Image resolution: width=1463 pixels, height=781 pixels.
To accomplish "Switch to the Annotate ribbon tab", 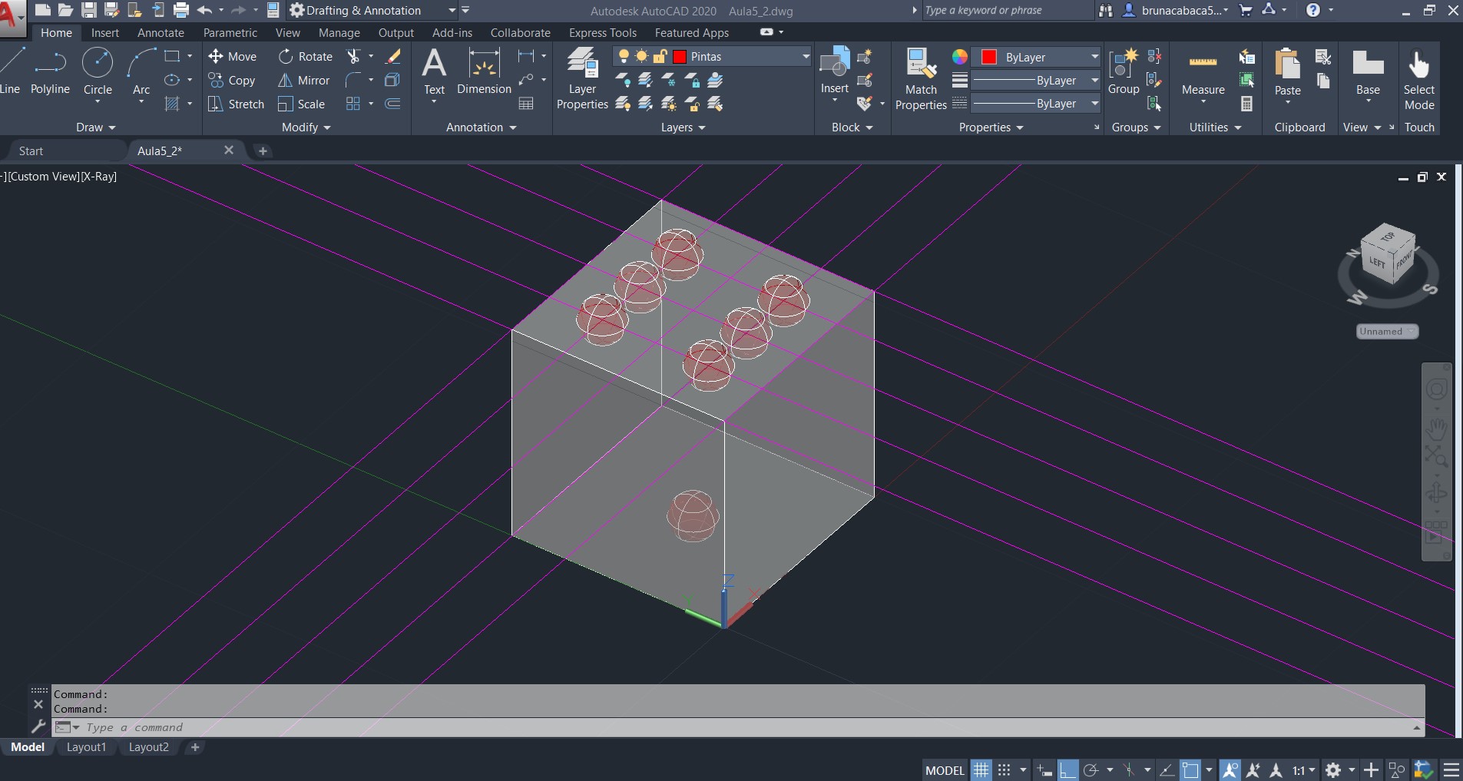I will pyautogui.click(x=161, y=32).
